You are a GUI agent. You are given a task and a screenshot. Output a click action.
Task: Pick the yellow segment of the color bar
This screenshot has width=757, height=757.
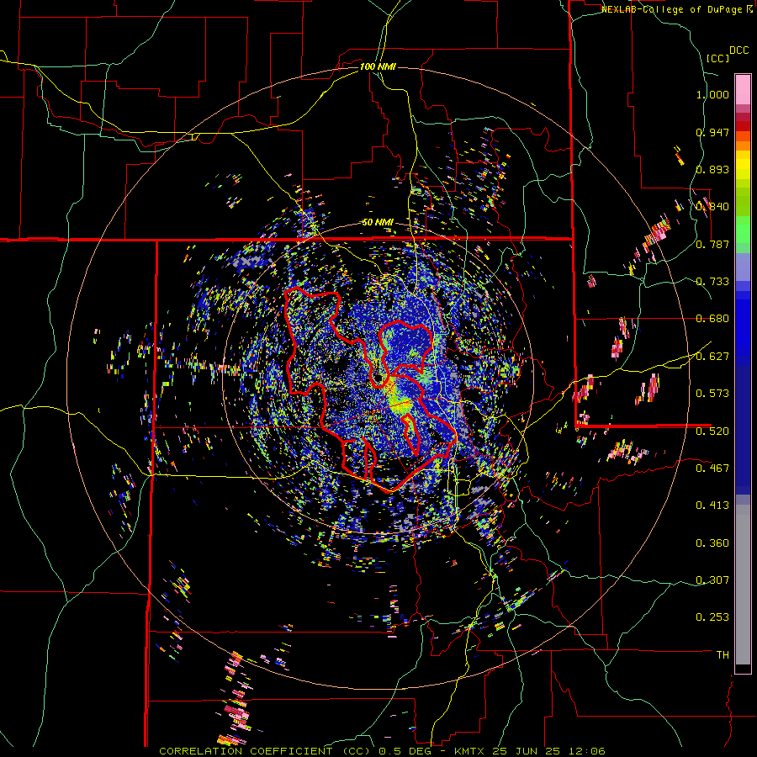tap(743, 165)
